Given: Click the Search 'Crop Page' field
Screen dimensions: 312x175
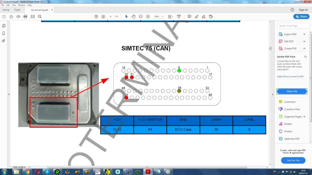Looking at the screenshot, I should 293,26.
